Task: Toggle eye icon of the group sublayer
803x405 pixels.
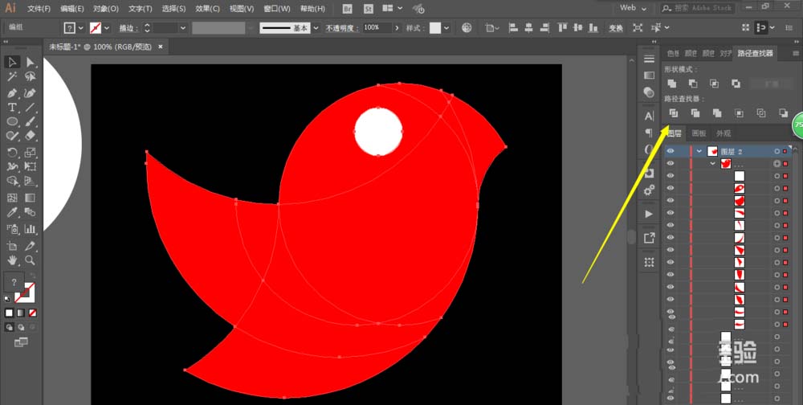Action: click(x=671, y=164)
